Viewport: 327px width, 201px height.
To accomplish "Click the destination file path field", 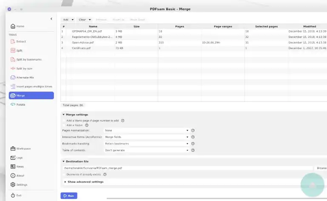I will (x=188, y=168).
